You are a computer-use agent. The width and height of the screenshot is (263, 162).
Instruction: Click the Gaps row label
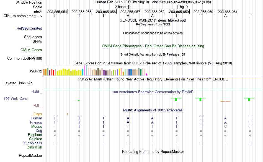[38, 114]
